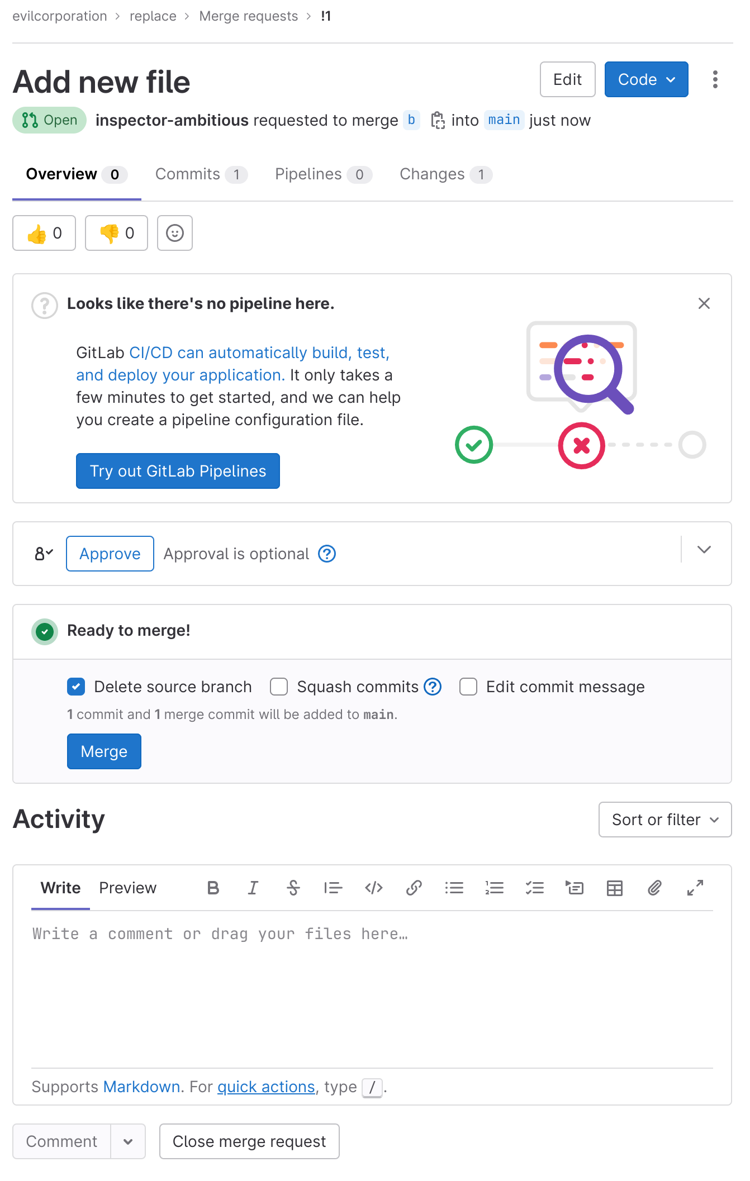Apply italic formatting in comment editor
750x1181 pixels.
(253, 888)
